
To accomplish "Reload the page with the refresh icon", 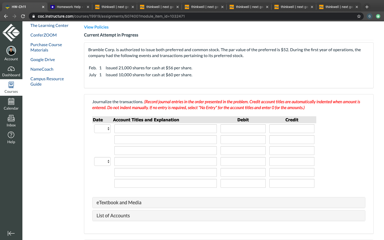I will point(23,16).
